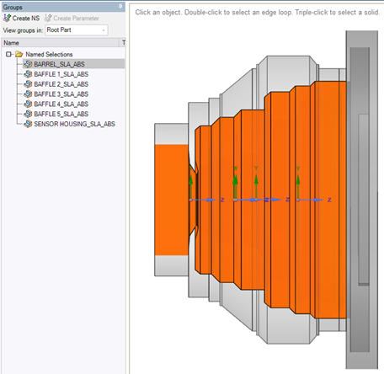Screen dimensions: 384x374
Task: Click the icon beside BAFFLE 2_SLA_ABS
Action: (28, 84)
